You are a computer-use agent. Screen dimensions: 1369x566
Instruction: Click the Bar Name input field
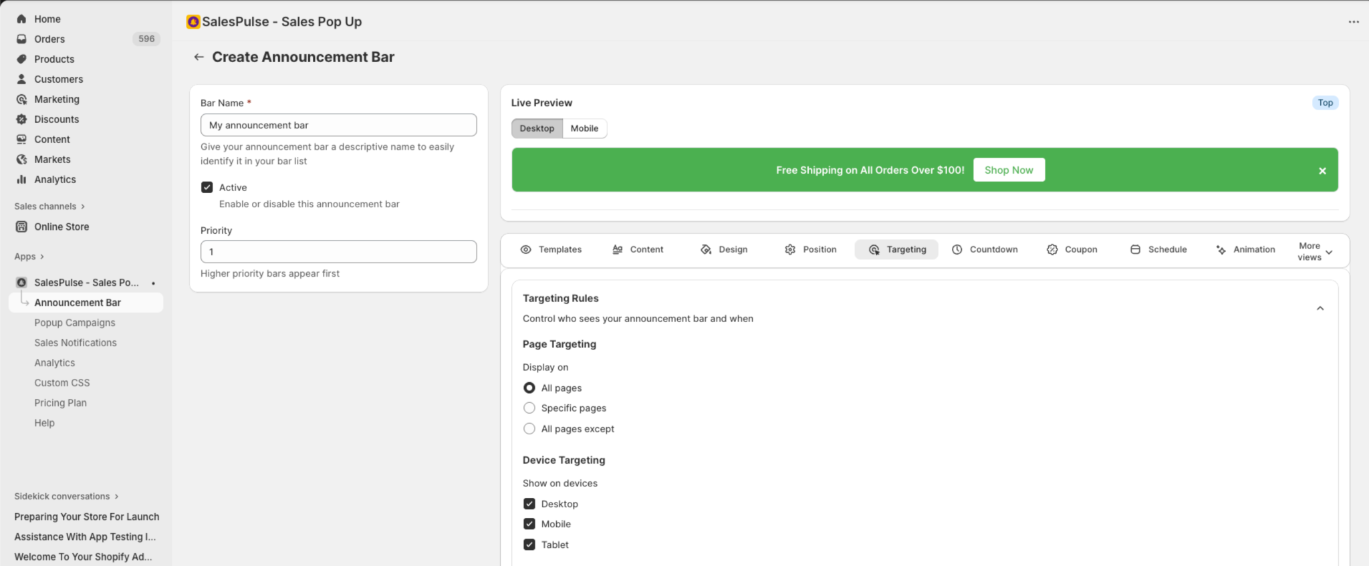338,125
